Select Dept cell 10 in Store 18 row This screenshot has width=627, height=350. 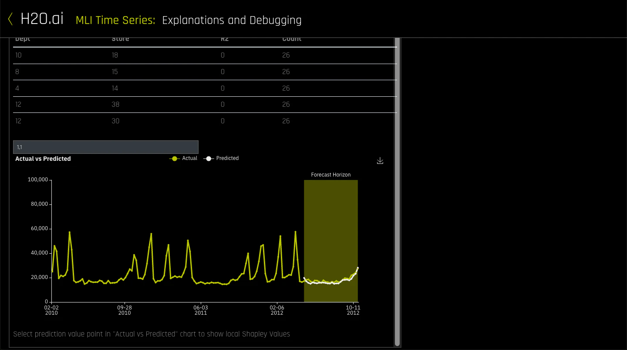[x=18, y=55]
